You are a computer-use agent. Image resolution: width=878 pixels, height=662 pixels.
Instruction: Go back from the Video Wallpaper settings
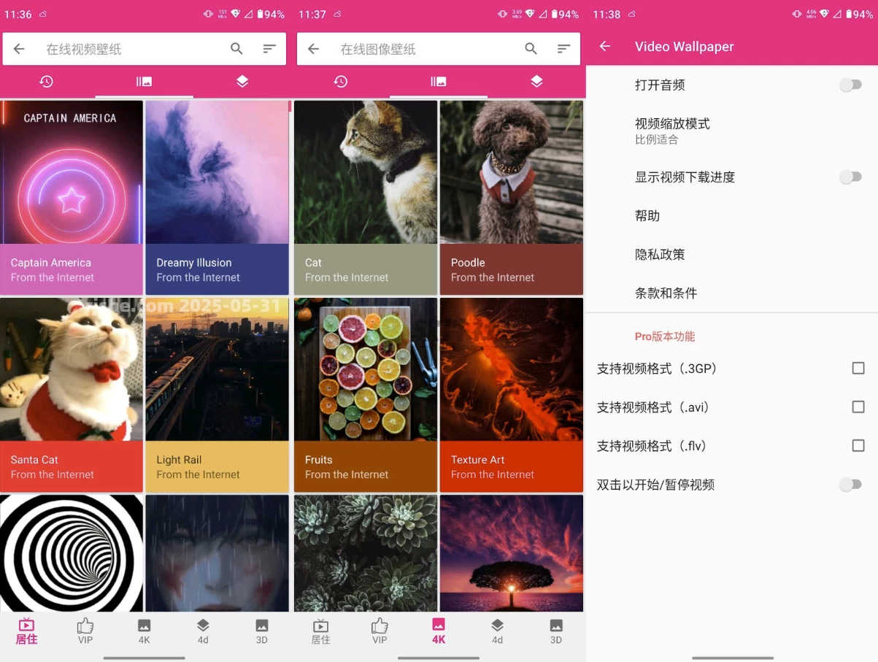point(604,47)
